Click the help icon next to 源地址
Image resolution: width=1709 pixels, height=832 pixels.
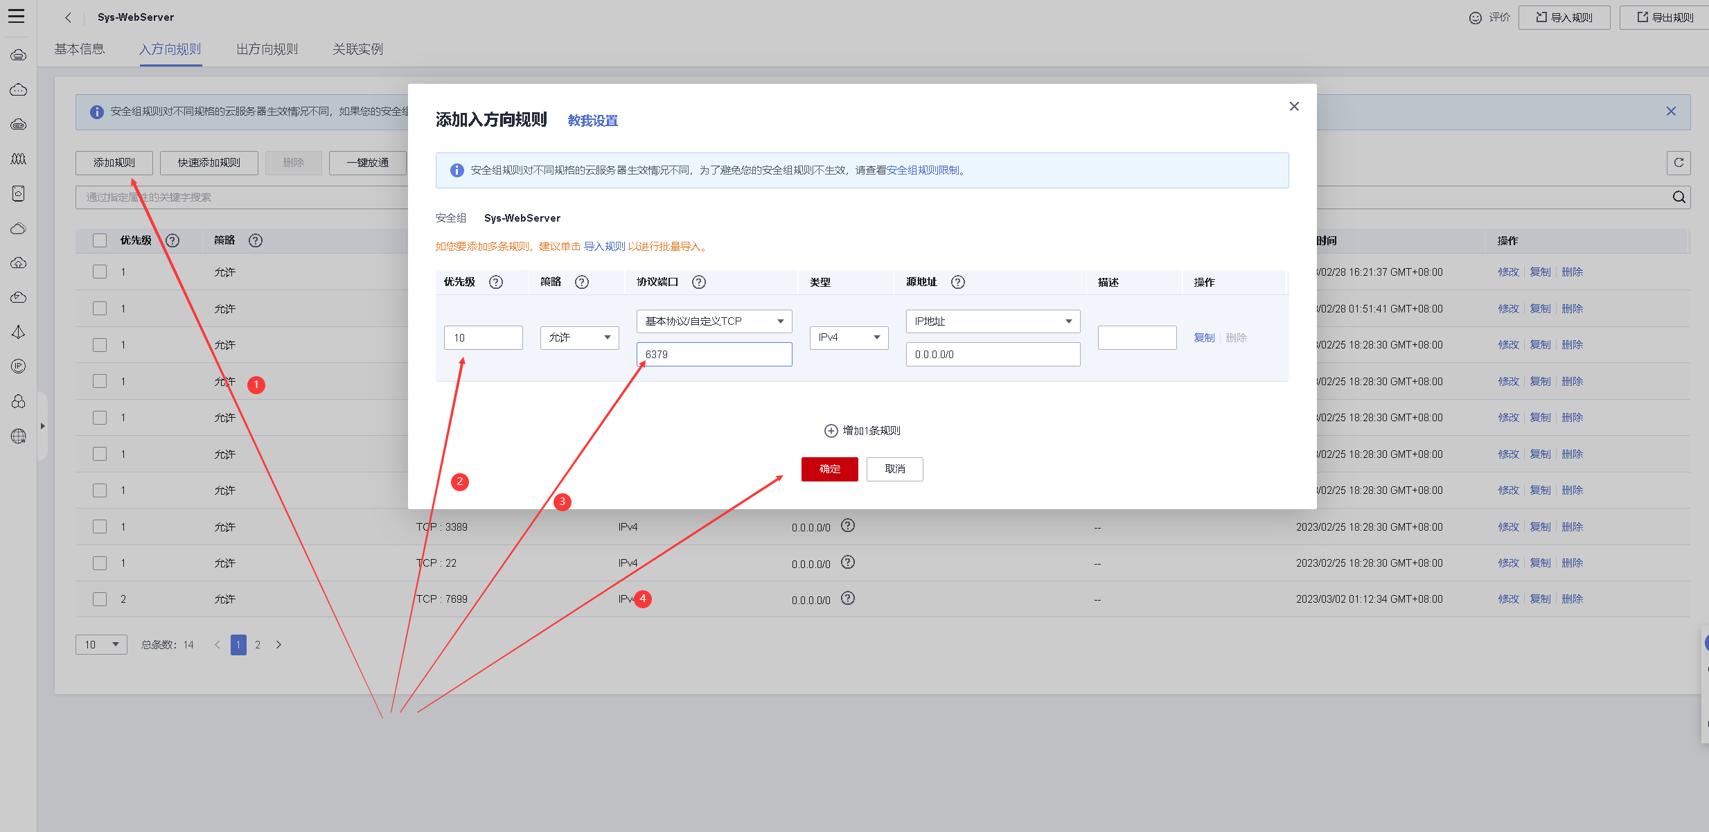click(x=957, y=282)
